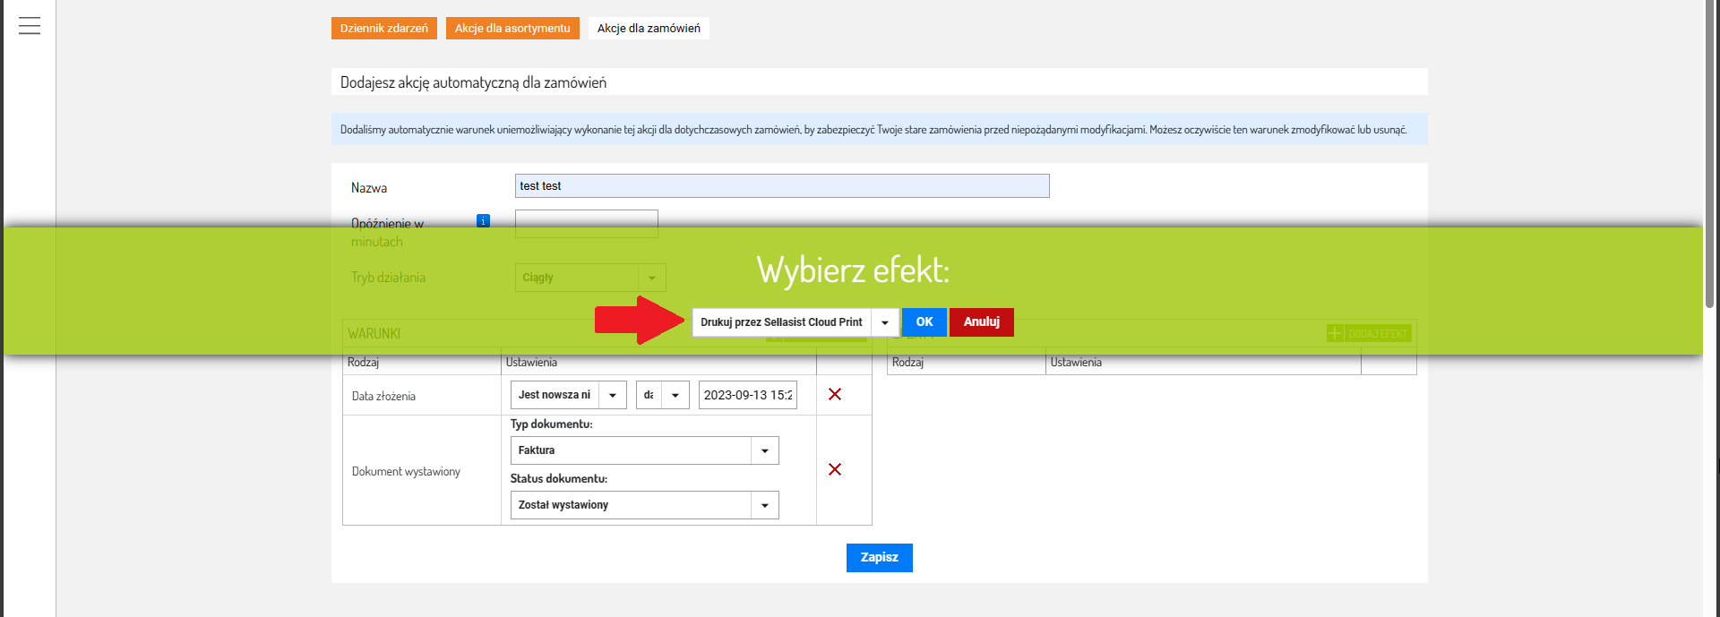Screen dimensions: 1720x617
Task: Open the Typ dokumentu Faktura dropdown
Action: click(x=645, y=450)
